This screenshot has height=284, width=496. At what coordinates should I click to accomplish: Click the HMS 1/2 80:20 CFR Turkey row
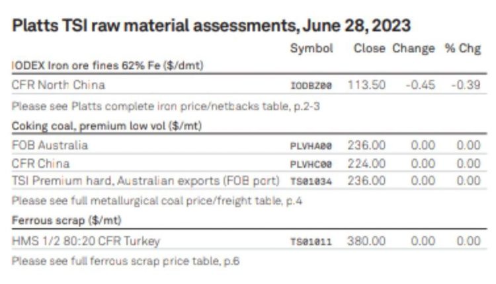pos(249,241)
